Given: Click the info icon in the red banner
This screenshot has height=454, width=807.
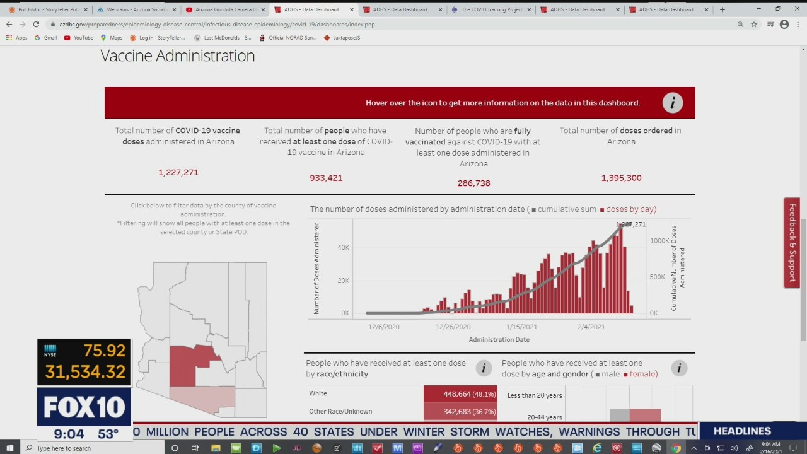Looking at the screenshot, I should point(672,103).
